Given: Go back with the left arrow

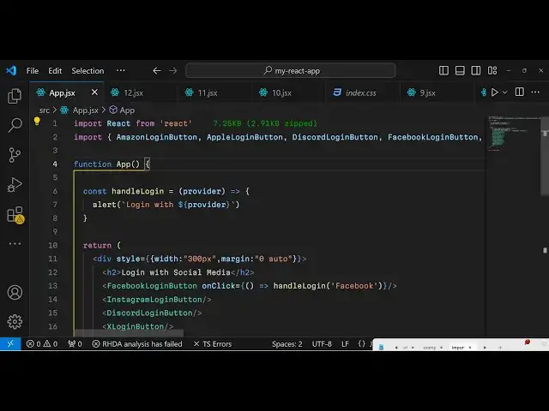Looking at the screenshot, I should click(x=157, y=70).
